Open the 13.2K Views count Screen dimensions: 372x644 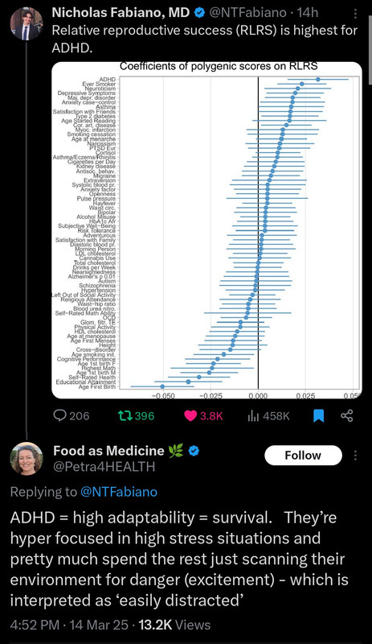coord(174,625)
